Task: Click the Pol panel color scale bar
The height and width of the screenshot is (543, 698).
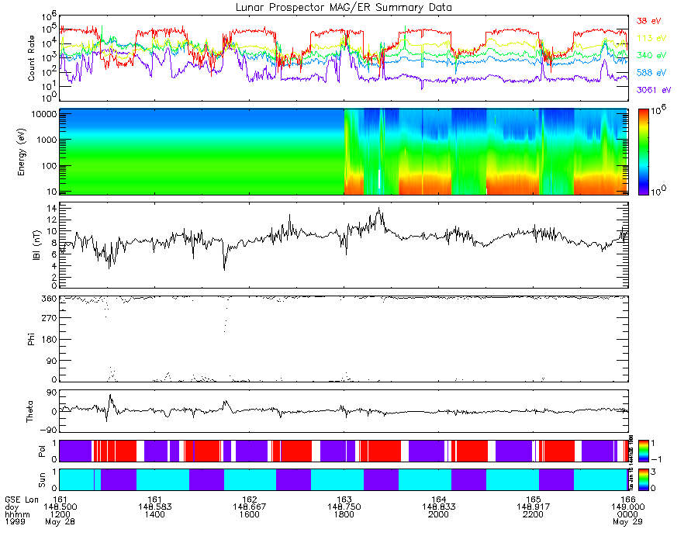Action: [x=643, y=451]
